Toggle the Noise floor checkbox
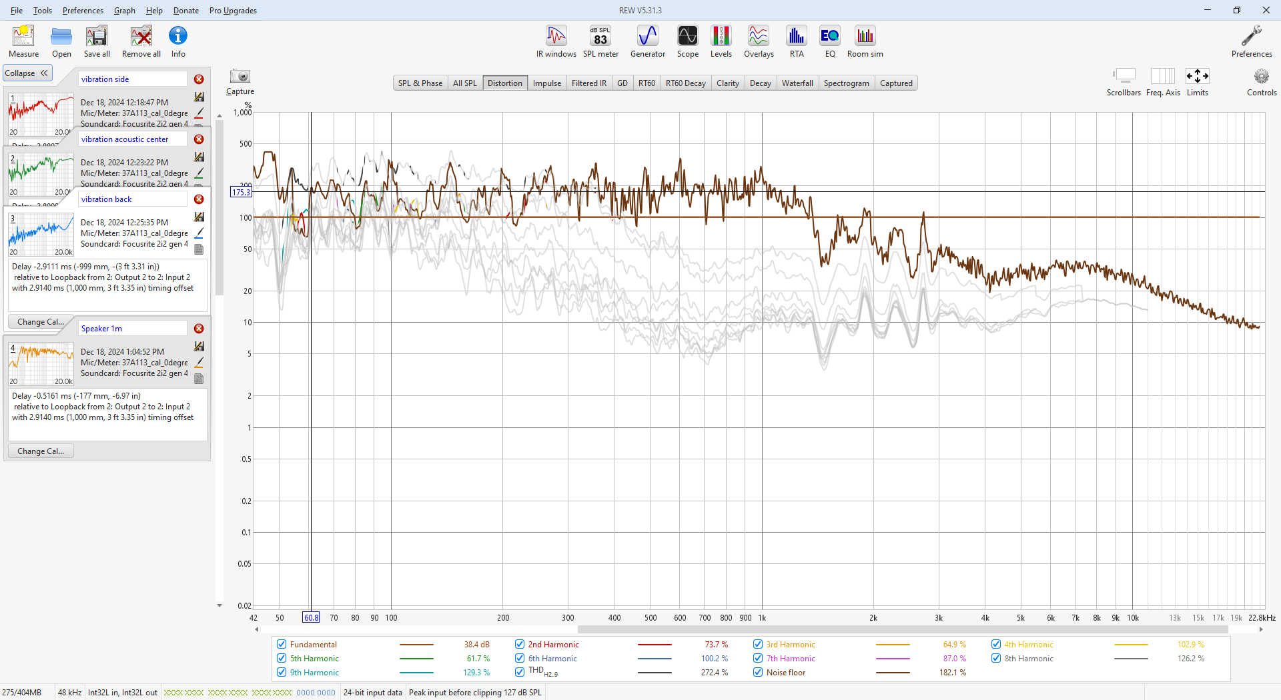The height and width of the screenshot is (700, 1281). click(x=758, y=673)
